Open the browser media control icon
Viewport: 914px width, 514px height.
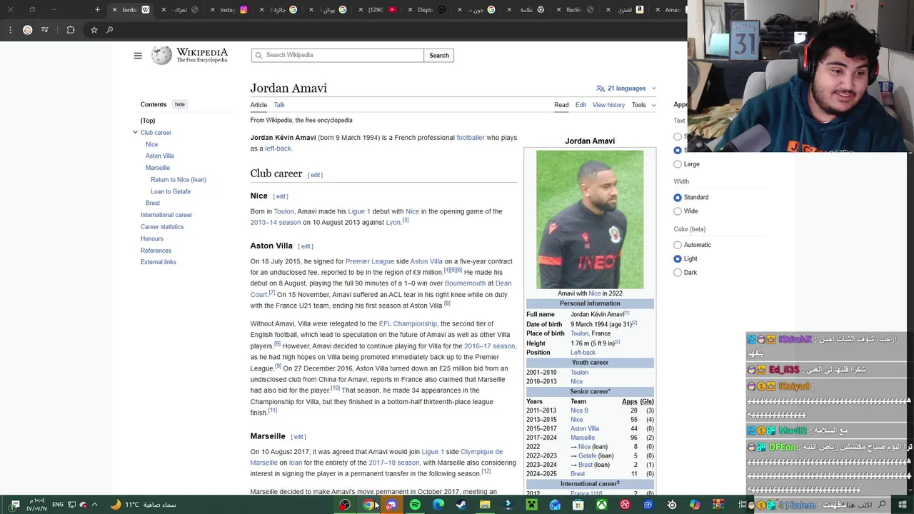(45, 30)
